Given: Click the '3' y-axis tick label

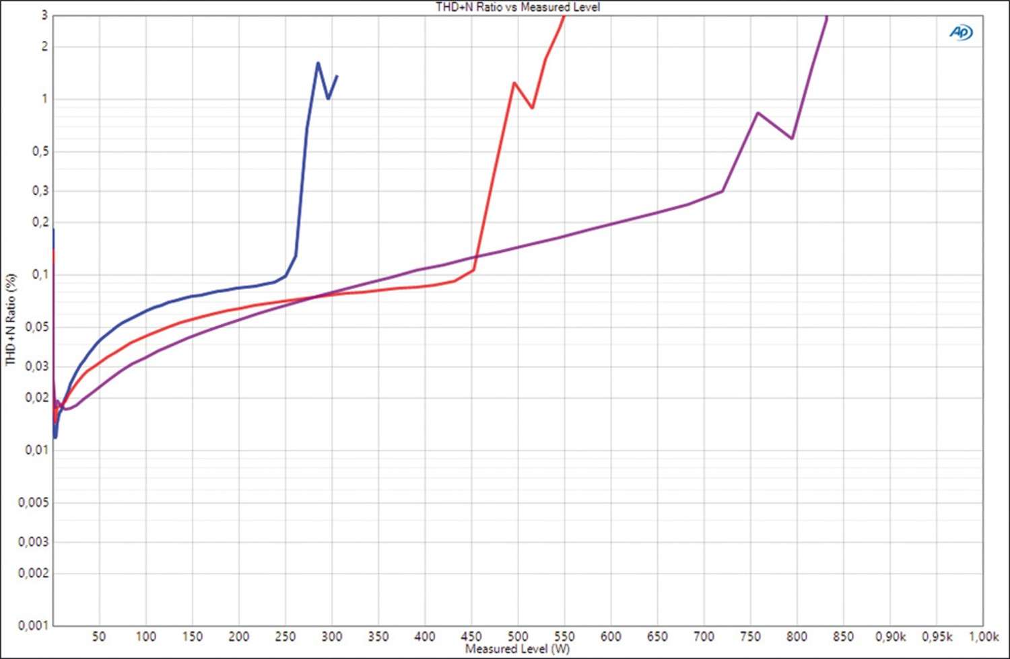Looking at the screenshot, I should coord(45,15).
